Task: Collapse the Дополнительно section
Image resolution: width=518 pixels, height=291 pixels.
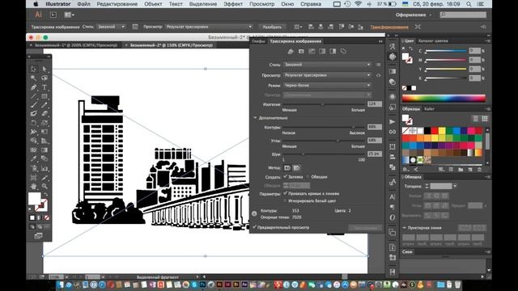Action: [x=255, y=118]
